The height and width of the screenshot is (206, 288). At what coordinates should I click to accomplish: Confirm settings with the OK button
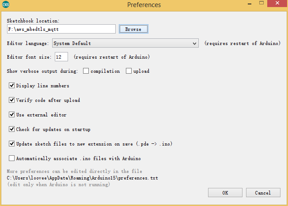(225, 193)
